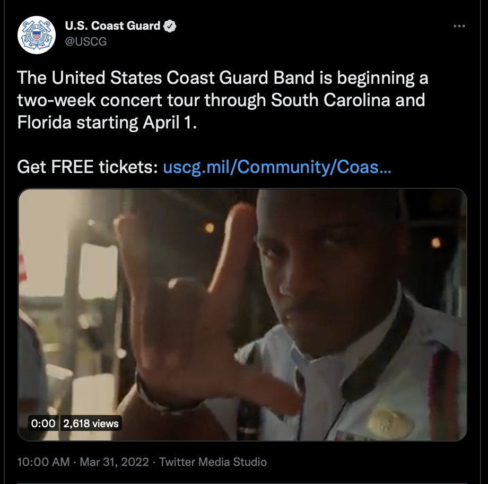The width and height of the screenshot is (488, 484).
Task: Click the 2,618 views label
Action: pos(91,423)
